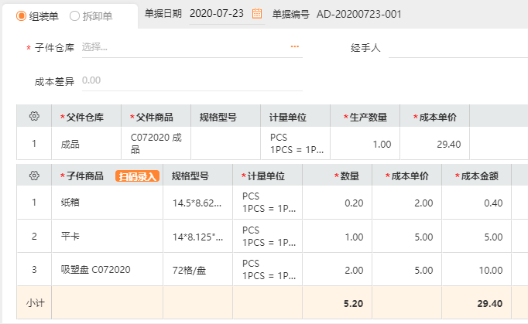Click the 扫码录入 scan entry badge

click(137, 176)
